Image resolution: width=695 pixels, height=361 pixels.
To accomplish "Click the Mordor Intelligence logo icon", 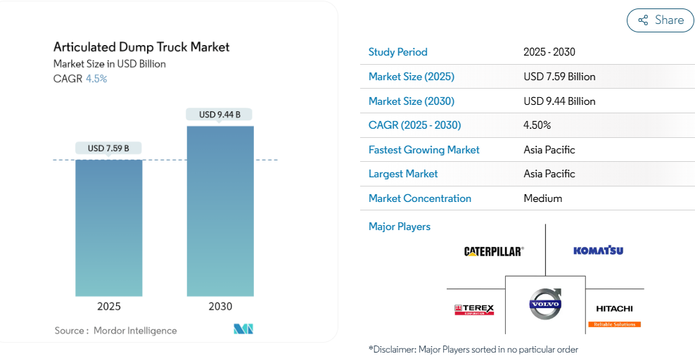I will click(x=243, y=329).
